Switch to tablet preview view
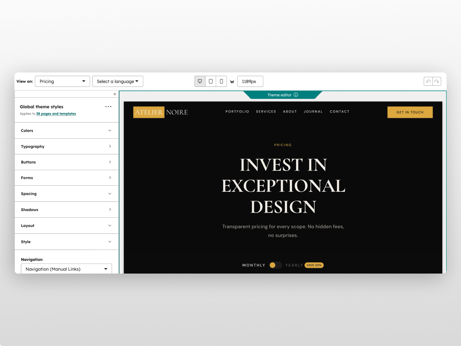 (x=211, y=81)
